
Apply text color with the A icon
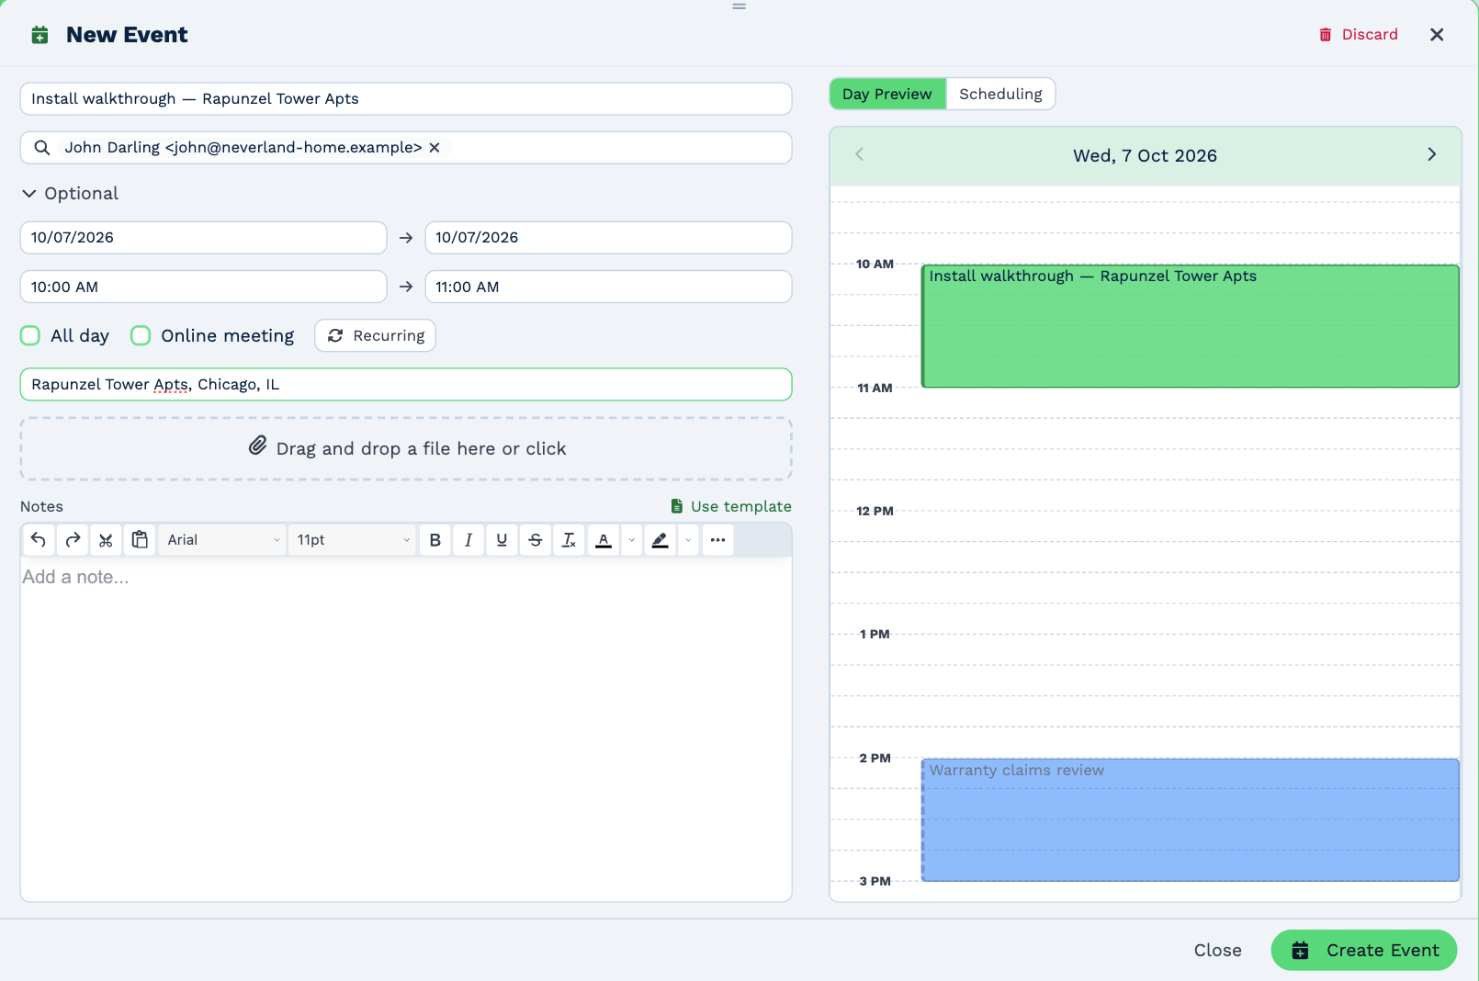click(604, 540)
